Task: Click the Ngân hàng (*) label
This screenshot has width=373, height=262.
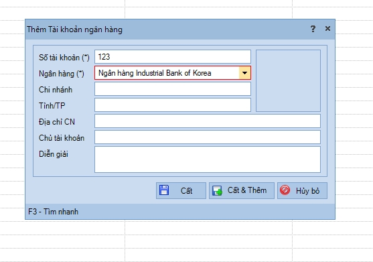Action: (62, 74)
